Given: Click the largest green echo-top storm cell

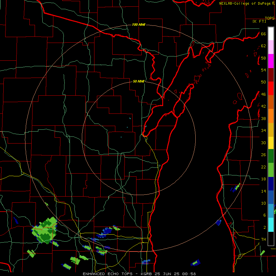Looking at the screenshot, I should [x=45, y=231].
